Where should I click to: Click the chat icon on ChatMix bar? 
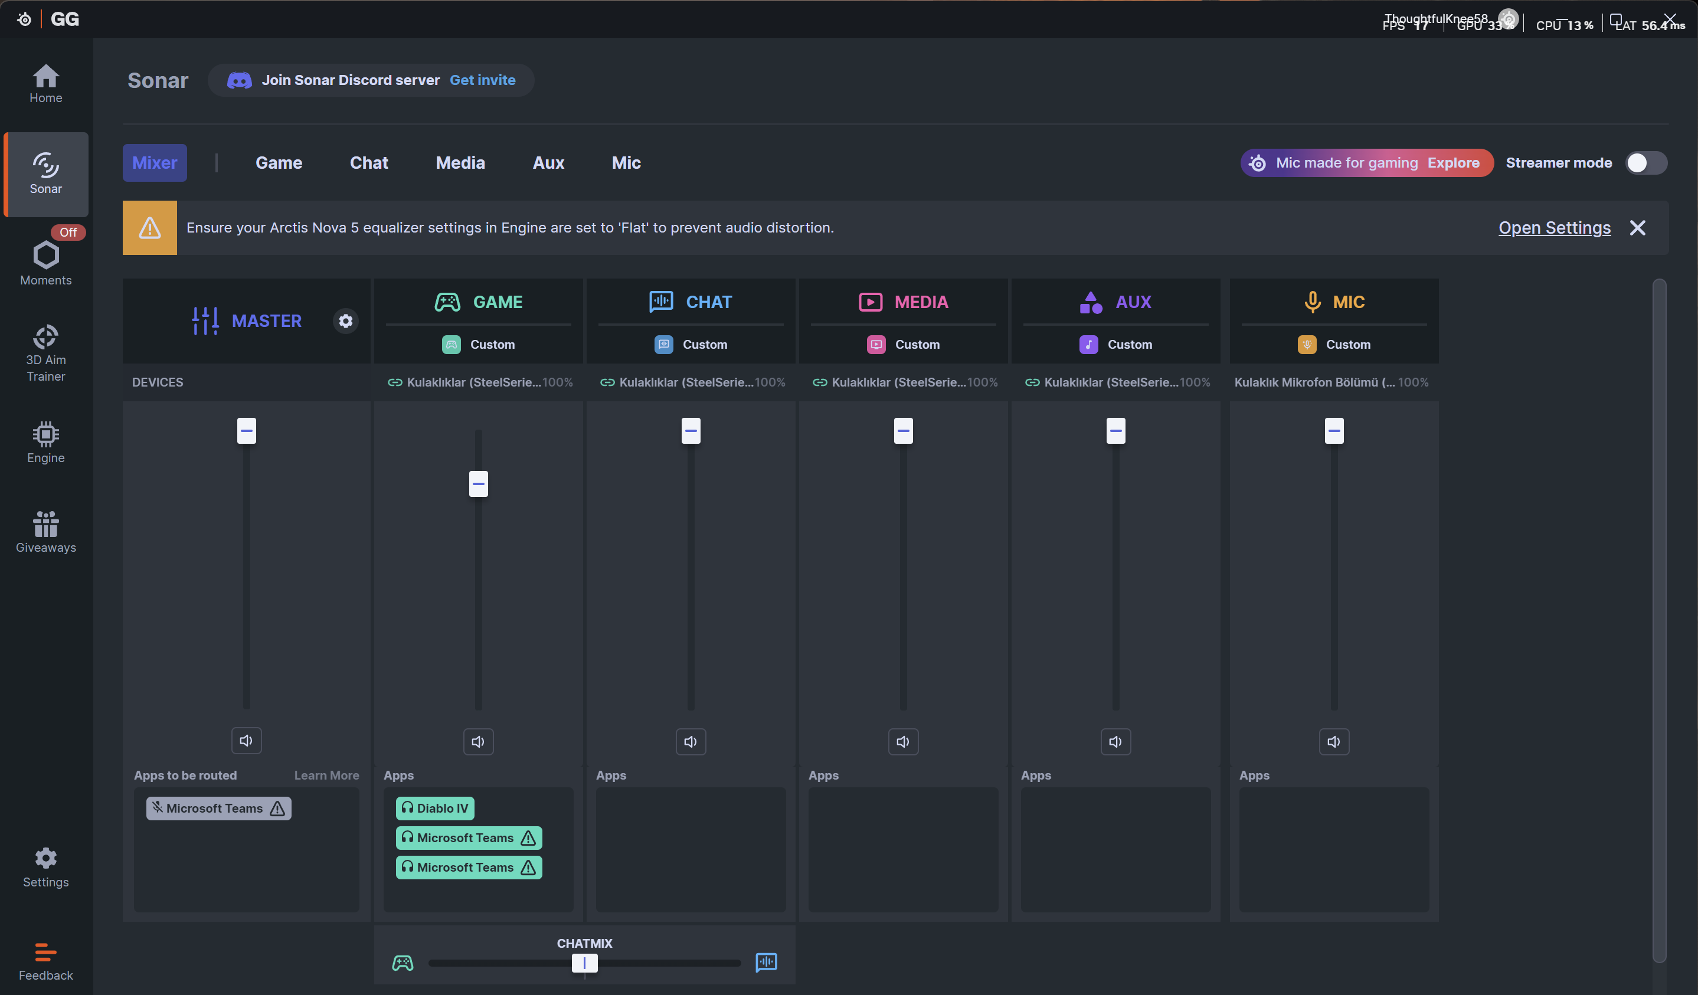[x=766, y=963]
